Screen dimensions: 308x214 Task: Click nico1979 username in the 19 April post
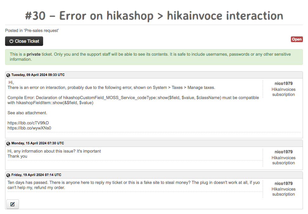click(x=284, y=183)
